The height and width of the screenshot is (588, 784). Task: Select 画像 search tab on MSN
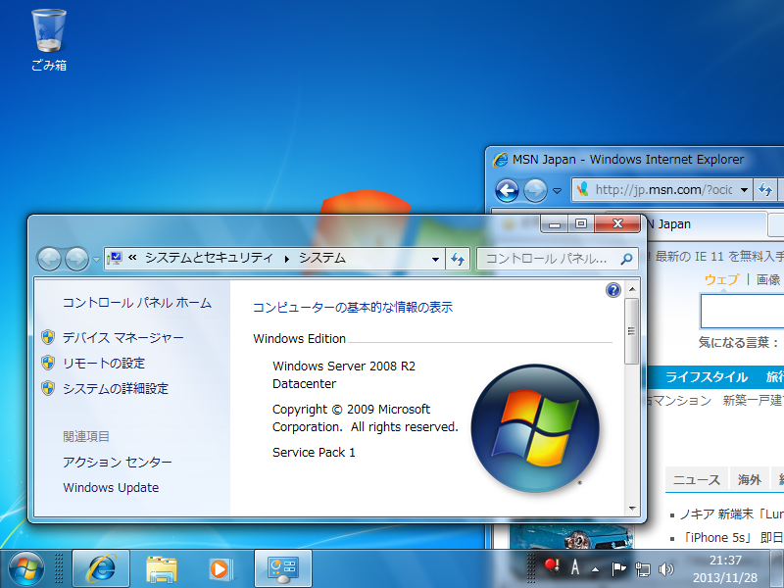[768, 279]
